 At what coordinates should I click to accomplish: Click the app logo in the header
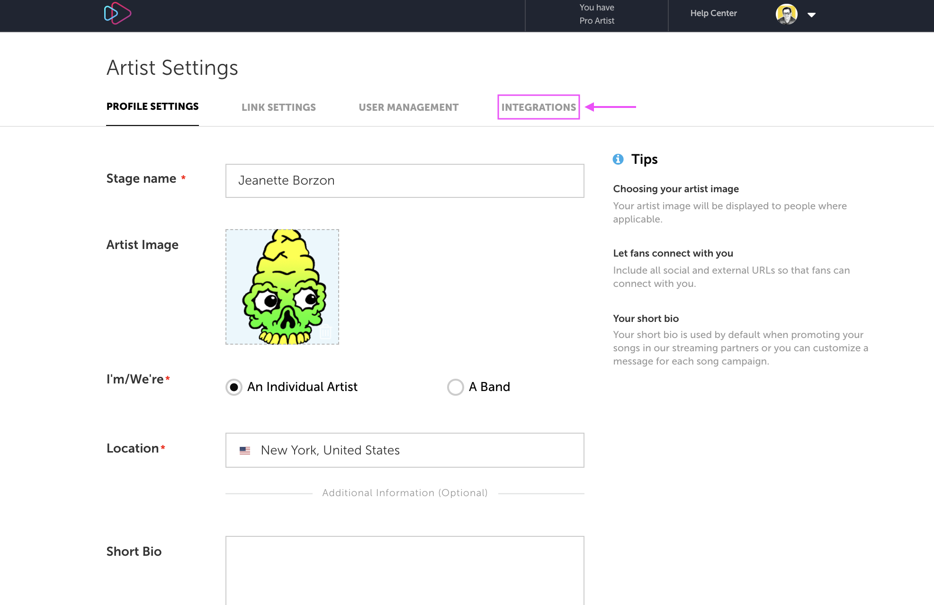(117, 14)
